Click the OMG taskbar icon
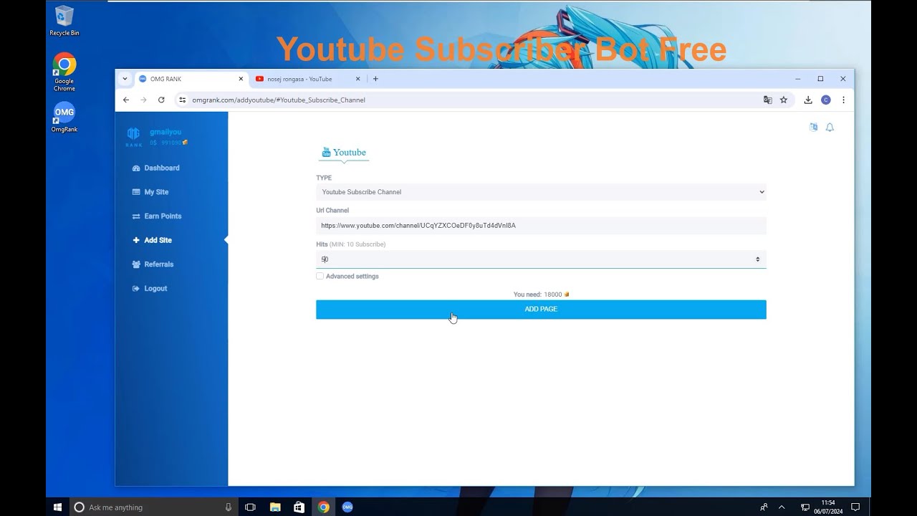This screenshot has height=516, width=917. click(347, 507)
